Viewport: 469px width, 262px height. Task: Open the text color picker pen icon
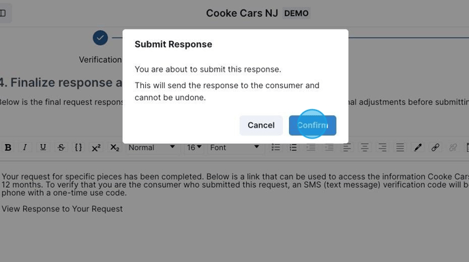coord(418,147)
